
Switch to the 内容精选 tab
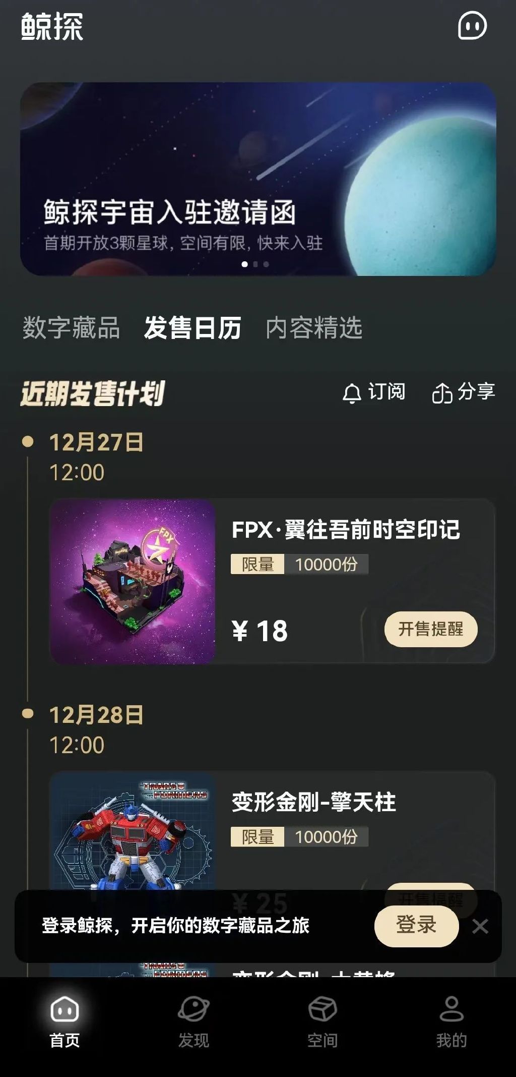pyautogui.click(x=314, y=328)
